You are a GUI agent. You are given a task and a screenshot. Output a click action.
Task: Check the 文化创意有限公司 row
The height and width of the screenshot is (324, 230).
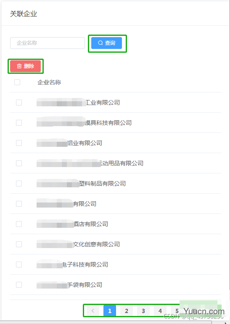click(x=19, y=244)
